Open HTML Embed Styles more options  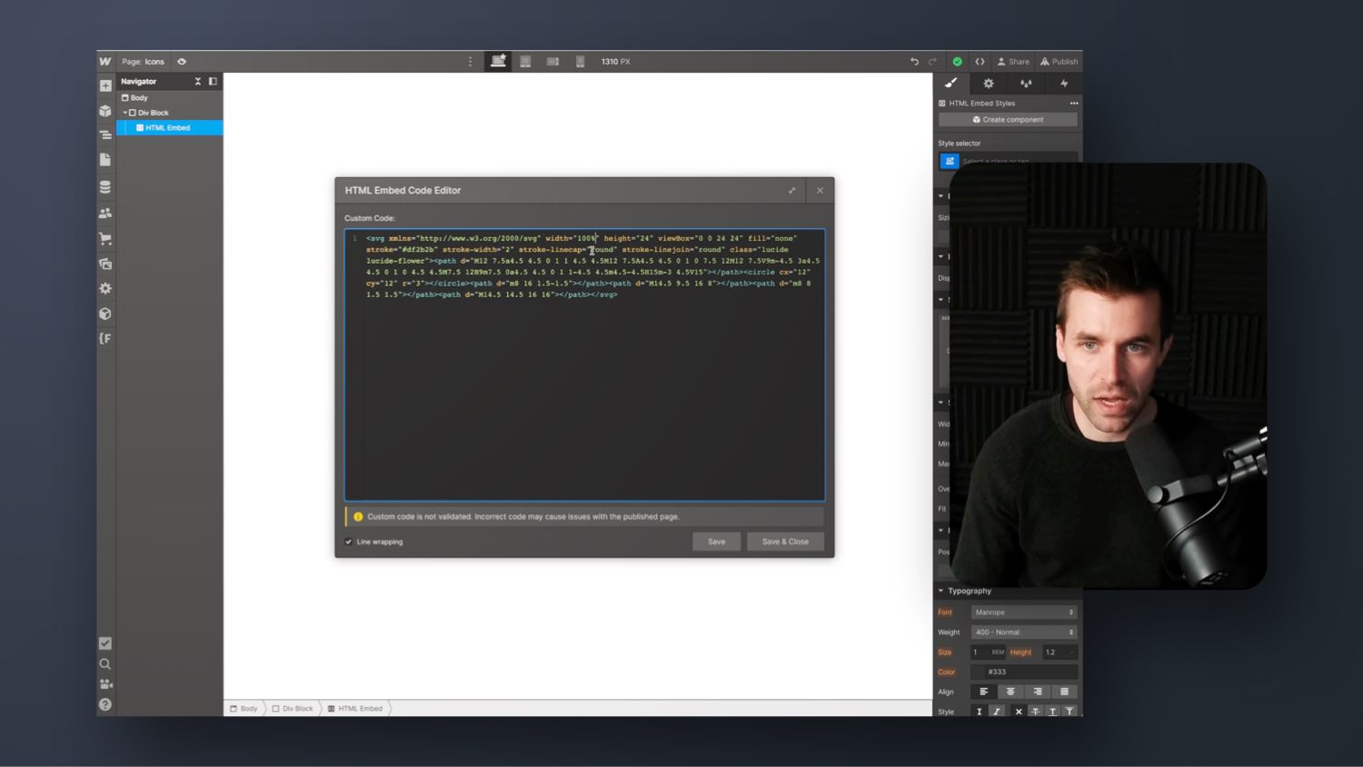(x=1074, y=104)
